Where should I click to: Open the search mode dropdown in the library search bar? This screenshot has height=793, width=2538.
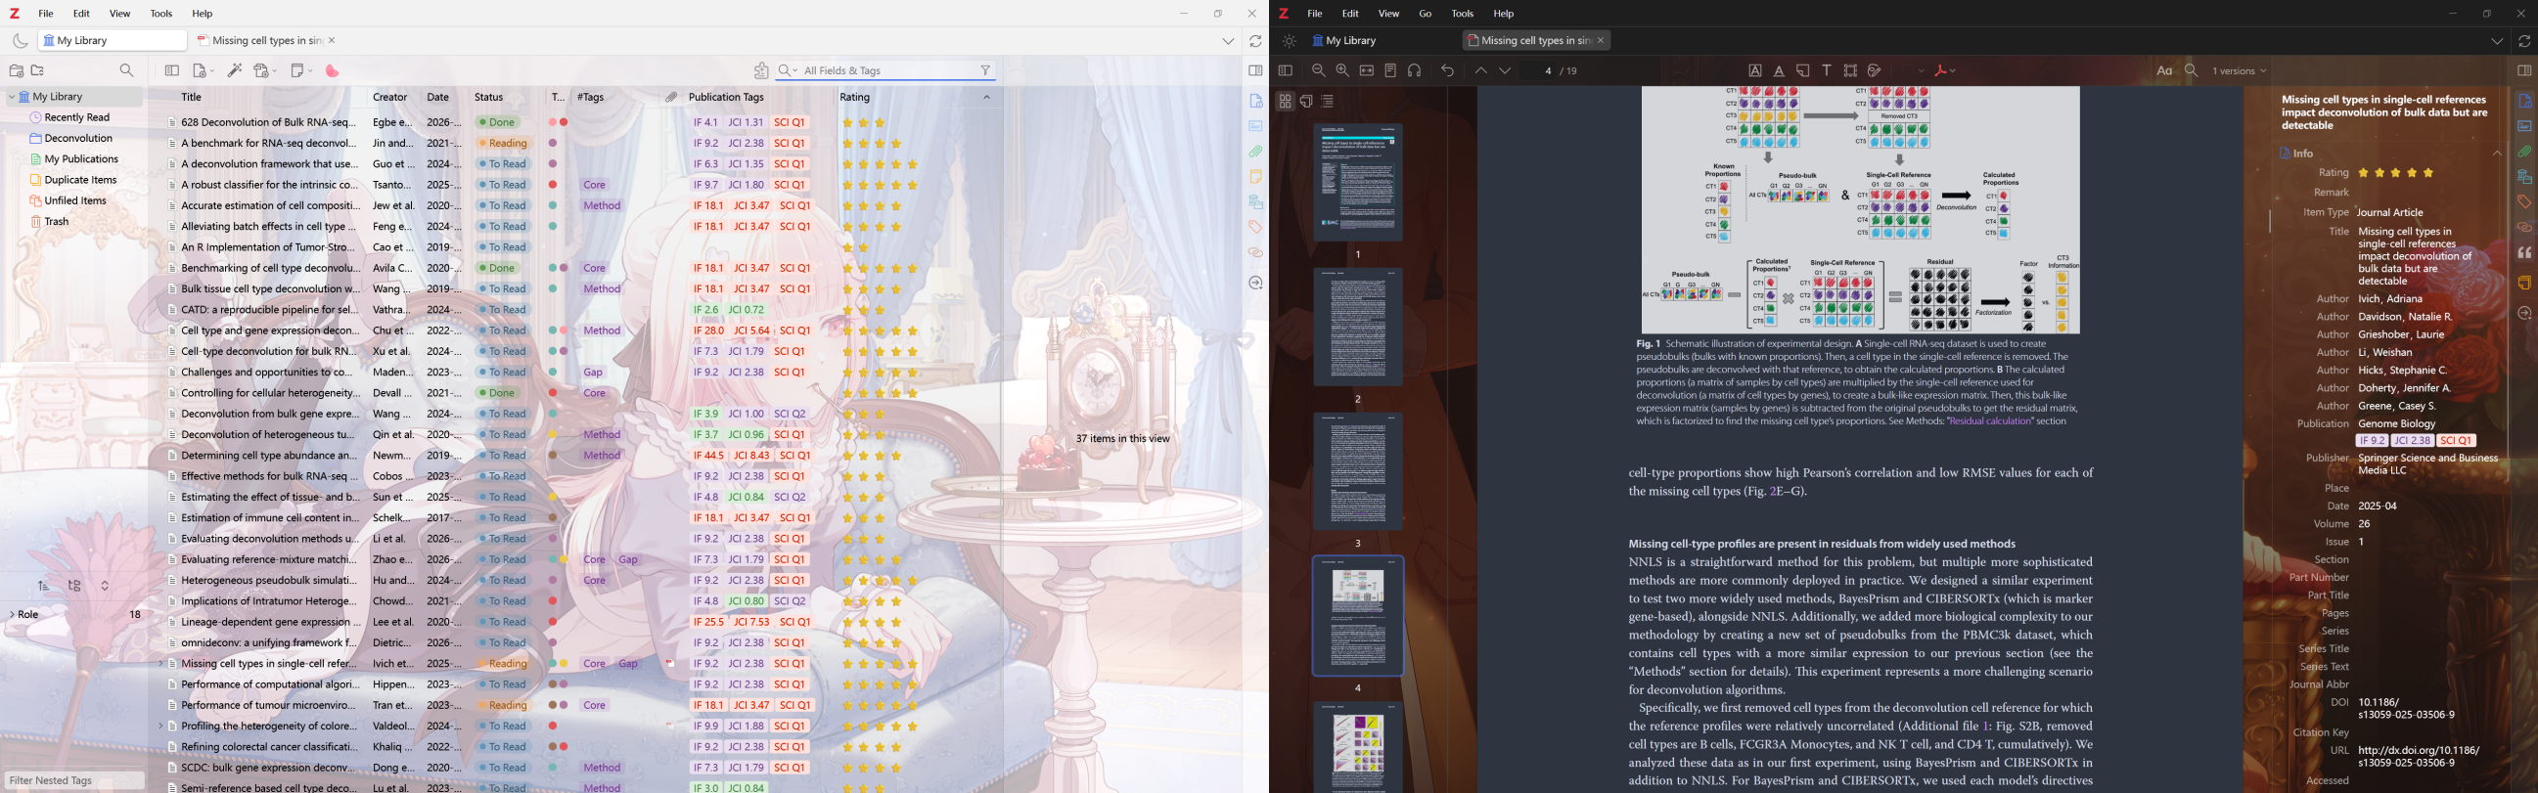pos(788,71)
